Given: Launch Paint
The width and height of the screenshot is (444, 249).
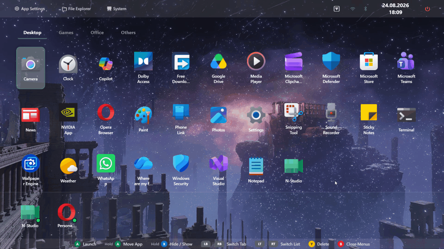Looking at the screenshot, I should (x=143, y=119).
